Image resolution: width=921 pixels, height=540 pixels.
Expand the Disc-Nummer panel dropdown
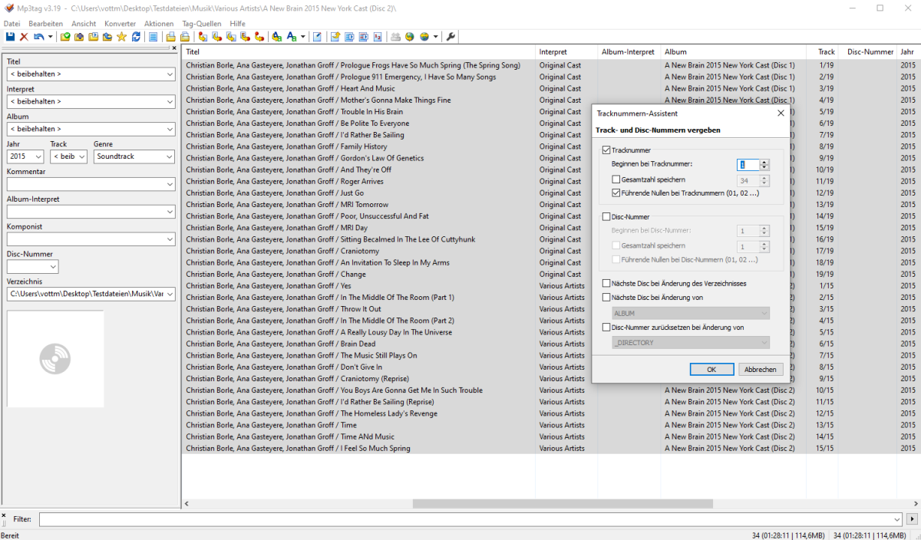click(52, 267)
